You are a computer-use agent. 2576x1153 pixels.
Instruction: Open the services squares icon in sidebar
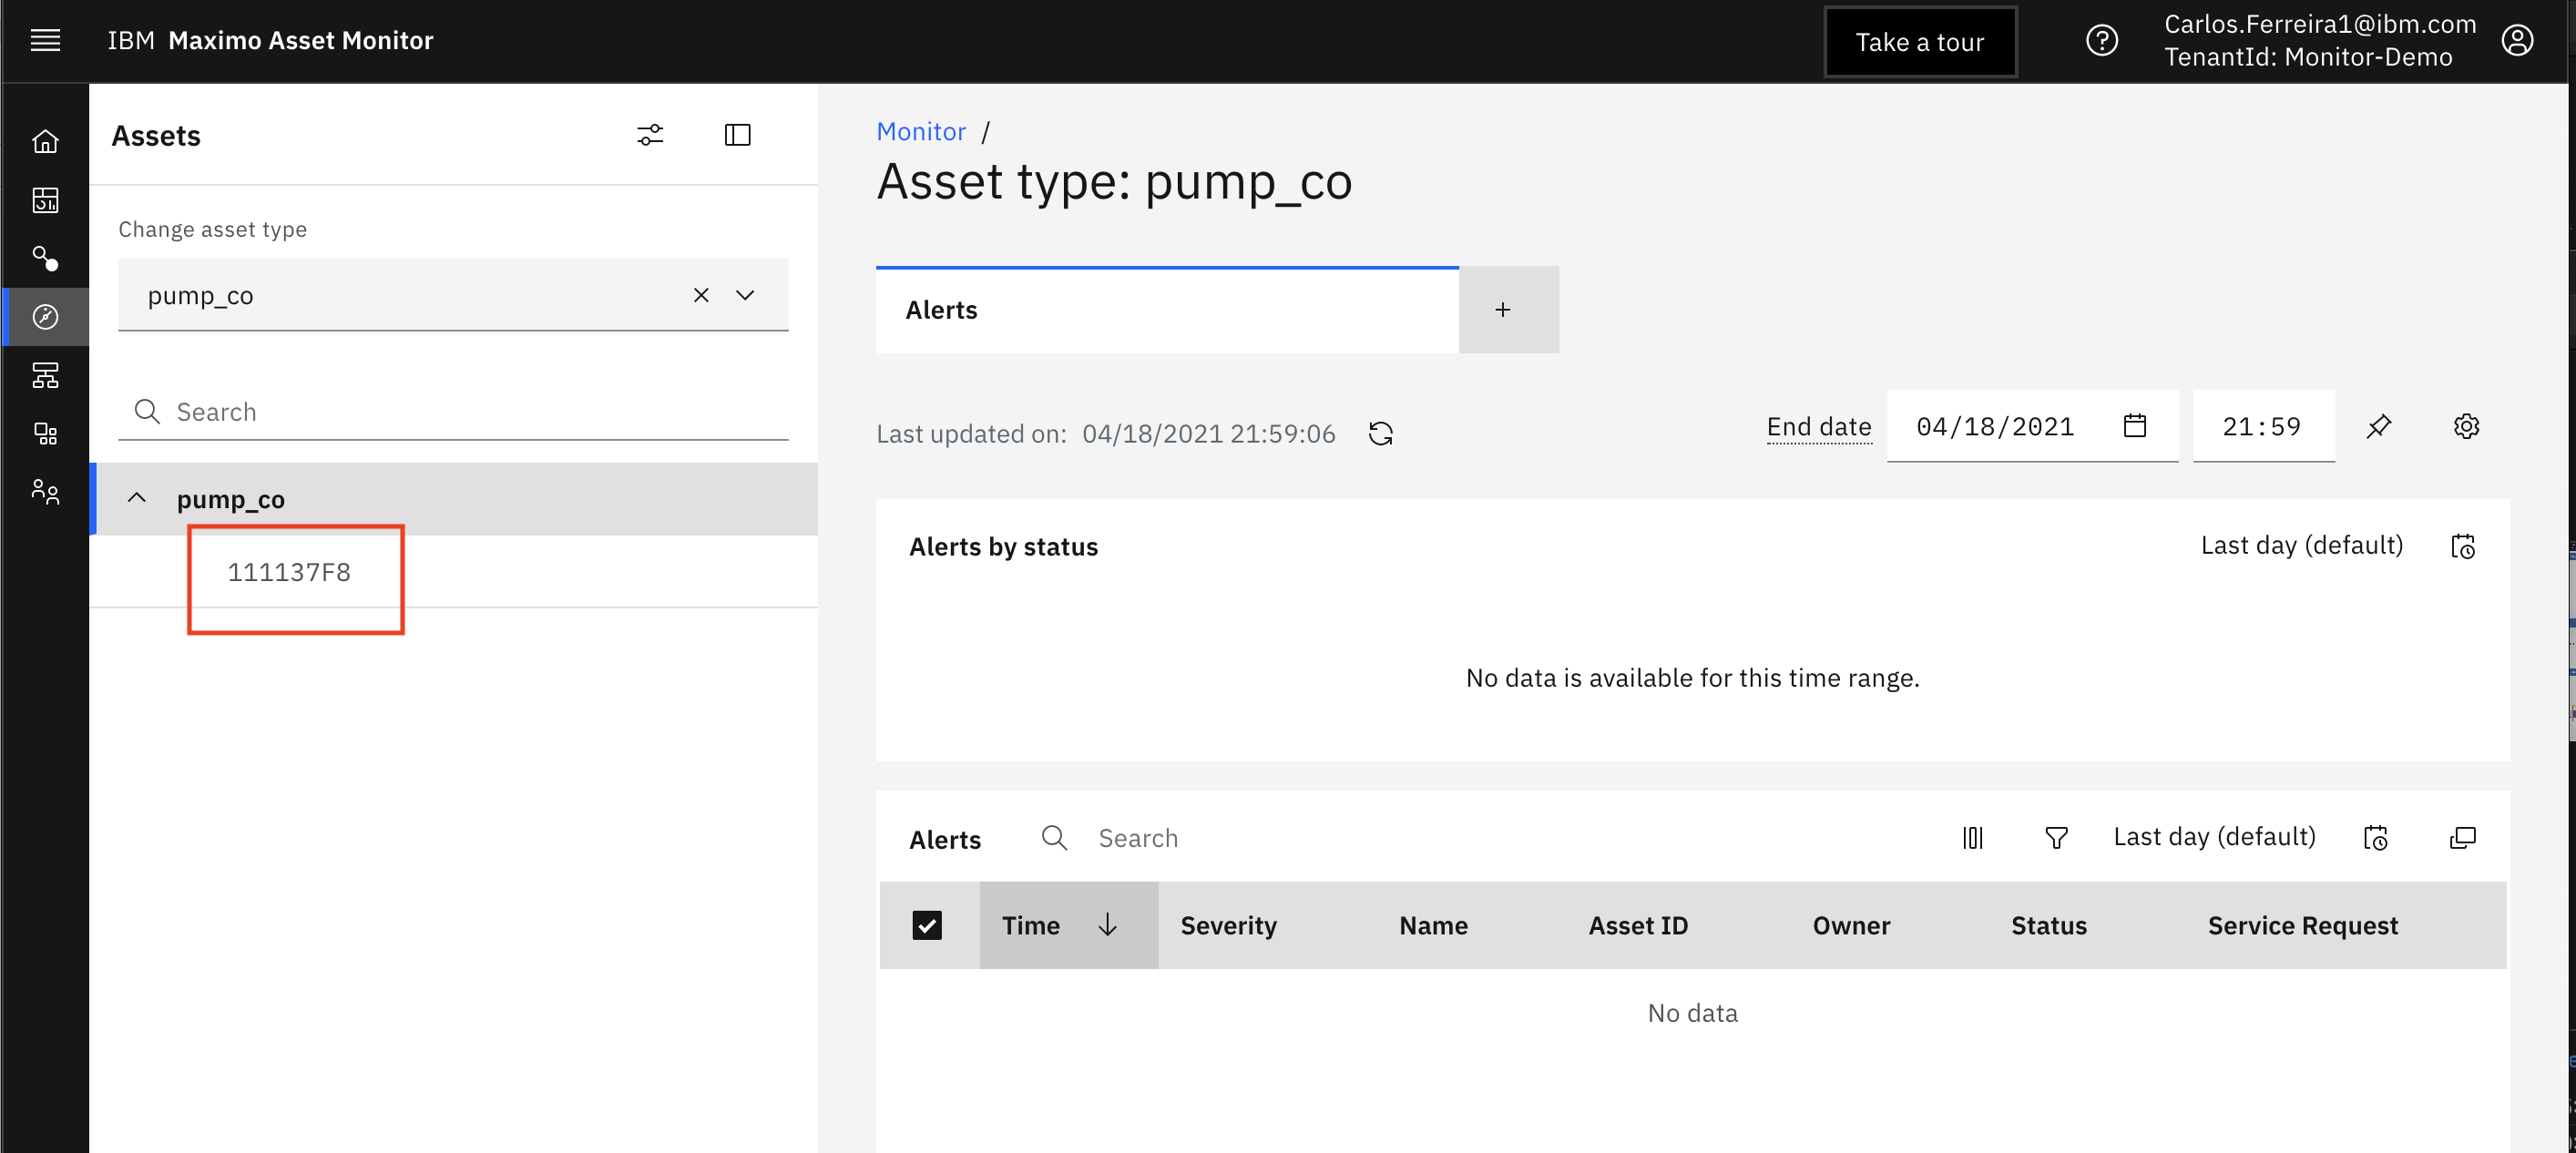[x=45, y=433]
